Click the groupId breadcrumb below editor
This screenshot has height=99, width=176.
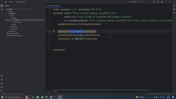point(55,92)
